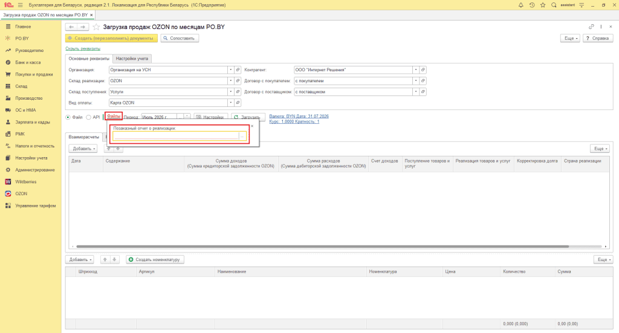
Task: Click the Позаказный отчет о реализации field
Action: coord(176,136)
